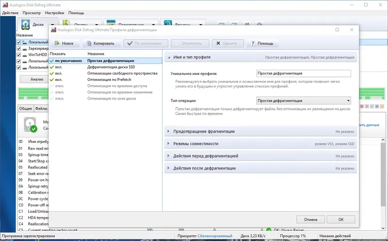Select Оптимизация по времени изменения profile row
The width and height of the screenshot is (388, 241).
point(105,92)
